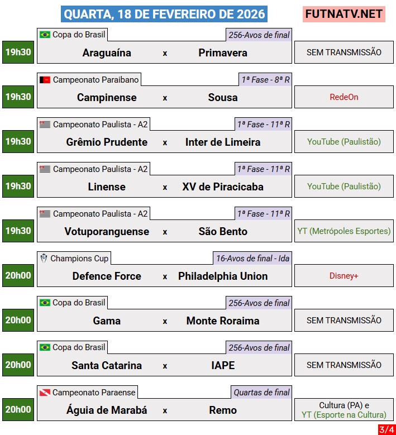The height and width of the screenshot is (435, 396).
Task: Click the 3/4 page indicator
Action: coord(385,429)
